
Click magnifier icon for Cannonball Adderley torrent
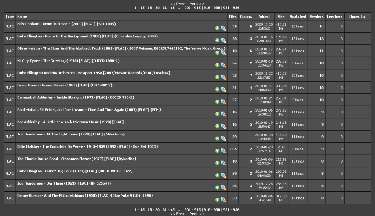223,102
